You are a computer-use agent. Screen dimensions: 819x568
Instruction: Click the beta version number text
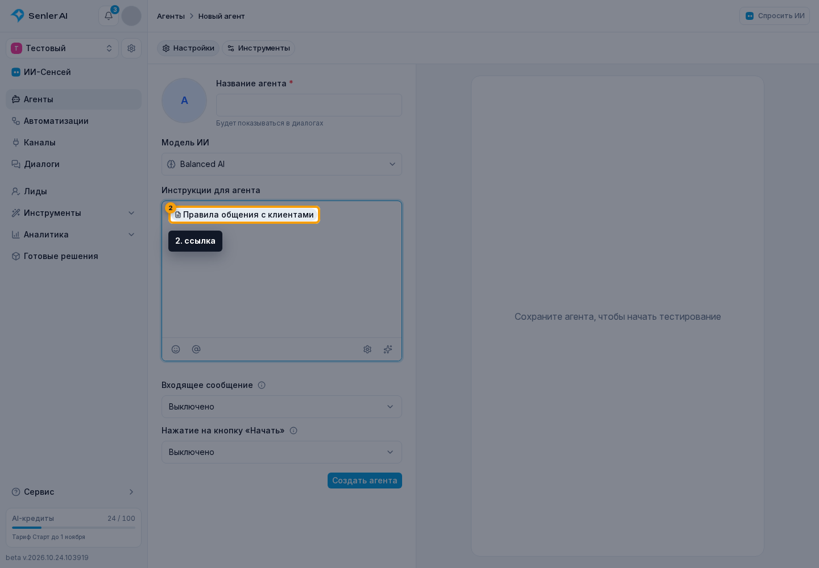coord(47,558)
